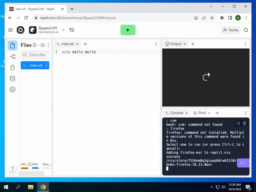
Task: Click the BypassCVM repl bash icon
Action: [33, 30]
